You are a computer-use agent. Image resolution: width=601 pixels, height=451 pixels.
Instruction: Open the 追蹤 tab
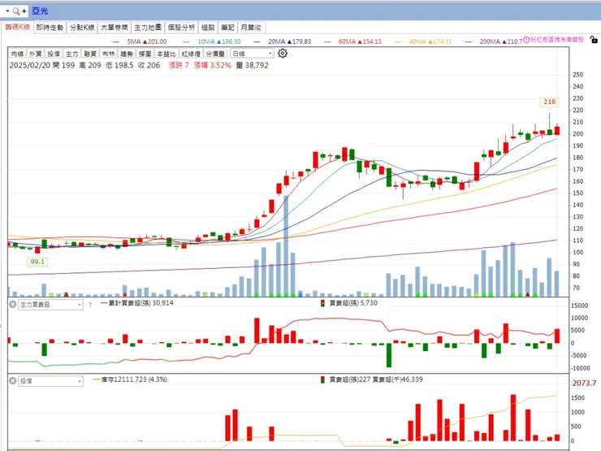click(x=208, y=28)
